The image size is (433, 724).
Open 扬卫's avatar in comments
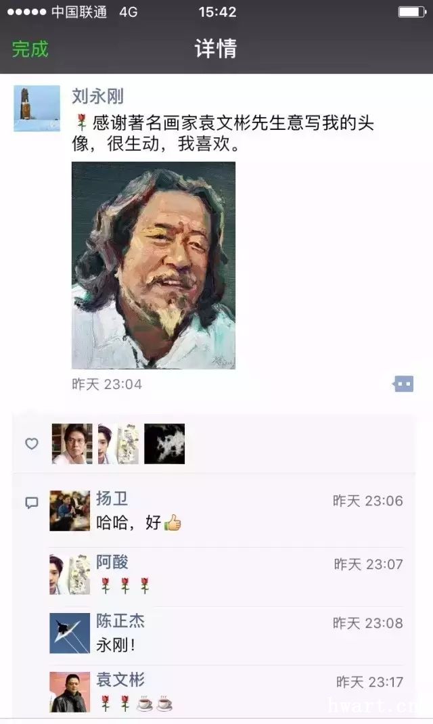tap(70, 511)
